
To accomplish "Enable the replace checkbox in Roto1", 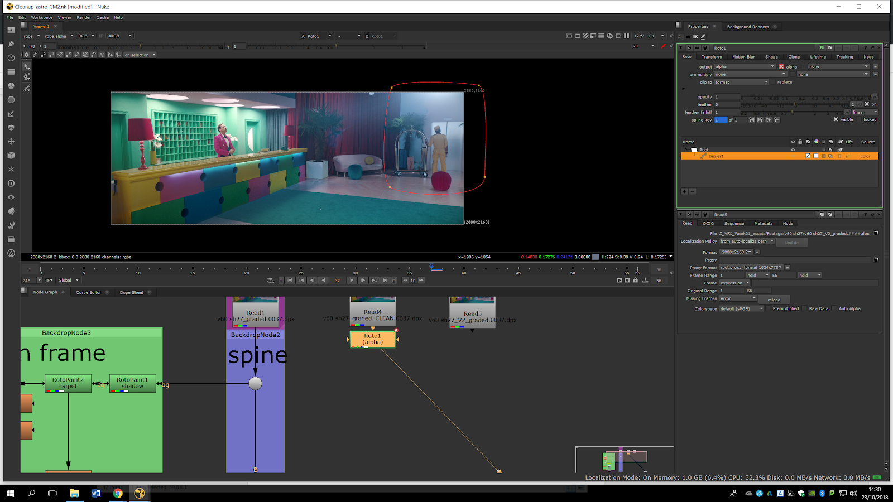I will pos(773,82).
